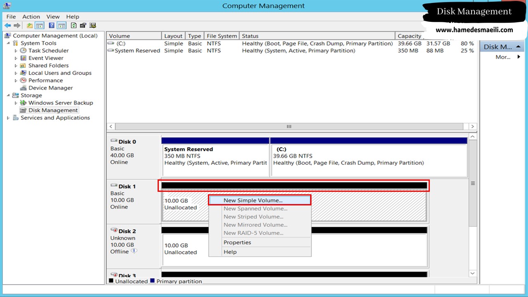Viewport: 528px width, 297px height.
Task: Click the Back arrow in the toolbar
Action: coord(7,26)
